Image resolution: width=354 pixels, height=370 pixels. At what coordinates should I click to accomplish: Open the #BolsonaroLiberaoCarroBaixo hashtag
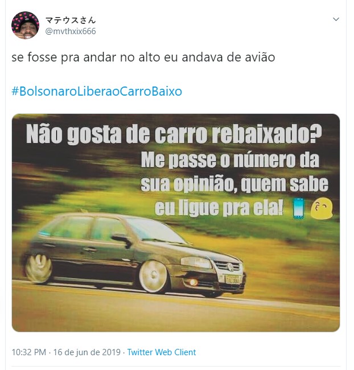pos(97,91)
